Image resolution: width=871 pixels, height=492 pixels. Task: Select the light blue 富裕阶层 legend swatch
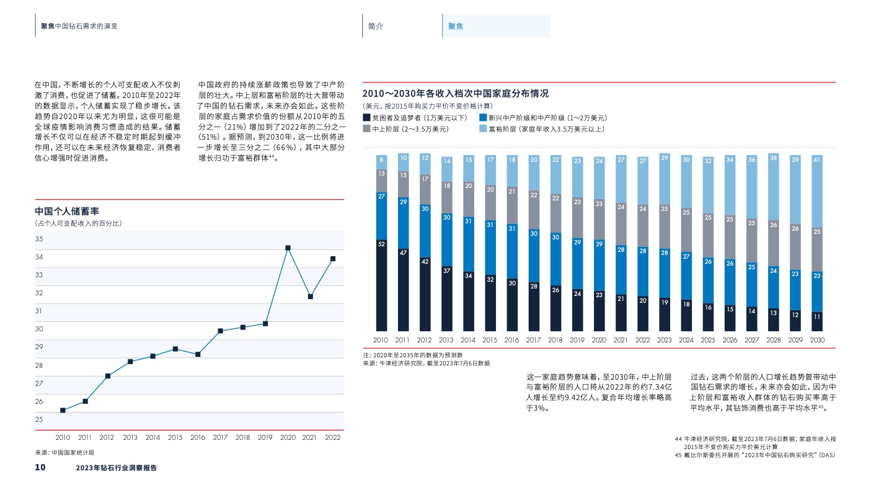click(483, 129)
